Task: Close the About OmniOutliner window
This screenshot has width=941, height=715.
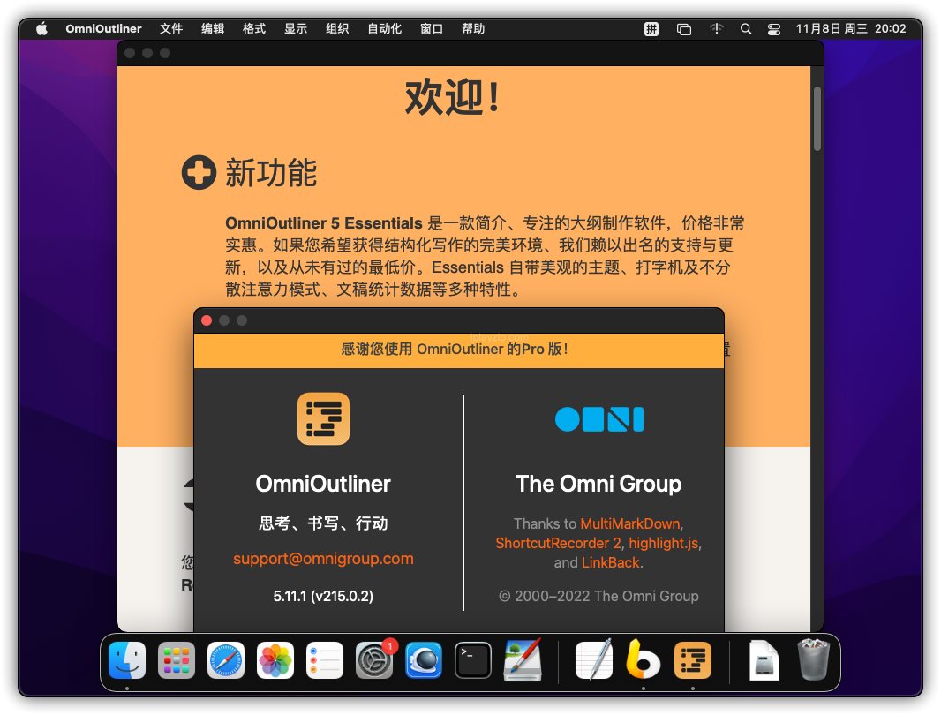Action: [207, 320]
